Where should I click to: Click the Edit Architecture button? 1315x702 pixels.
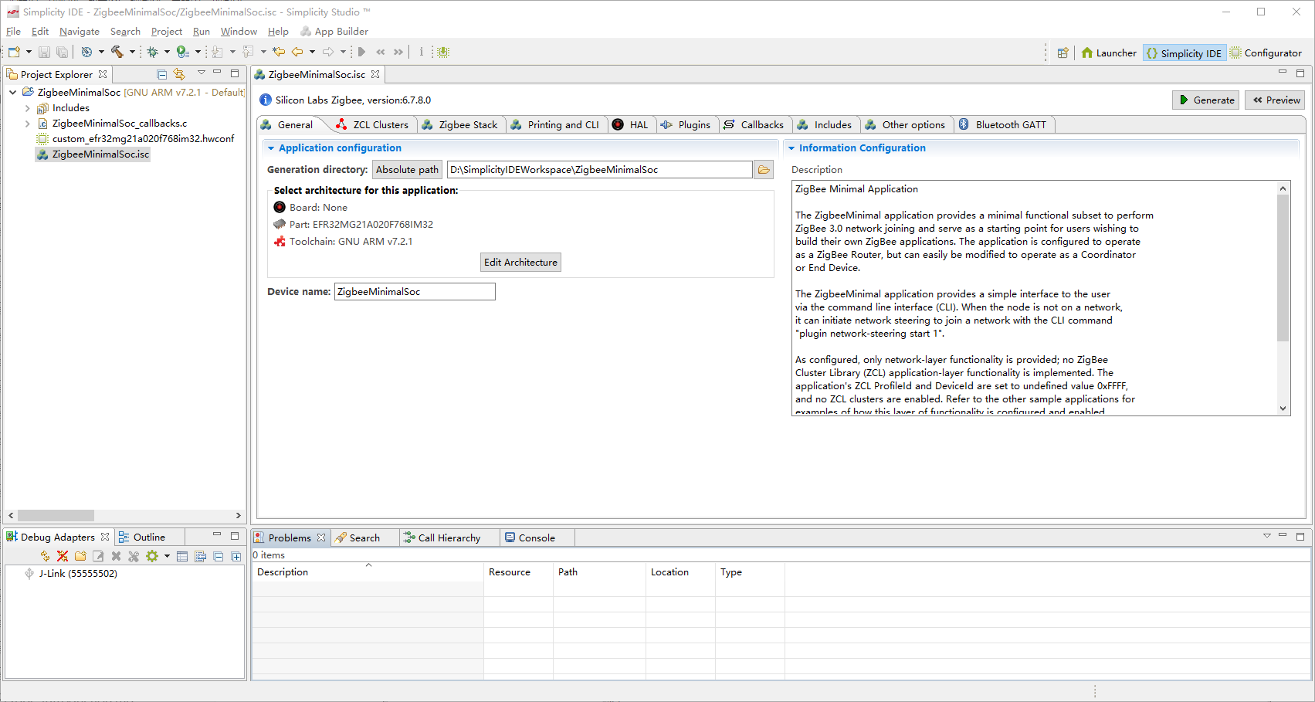[x=520, y=263]
